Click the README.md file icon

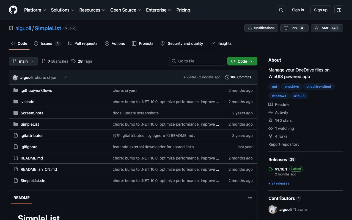[x=16, y=158]
